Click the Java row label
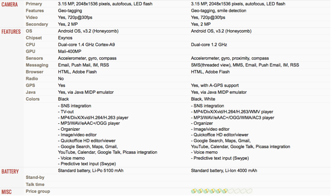Screen dimensions: 331x196 [31, 92]
